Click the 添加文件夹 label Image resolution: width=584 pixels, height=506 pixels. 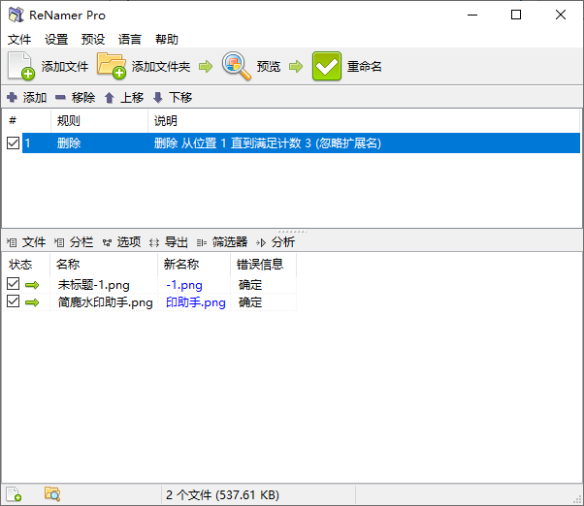point(161,67)
